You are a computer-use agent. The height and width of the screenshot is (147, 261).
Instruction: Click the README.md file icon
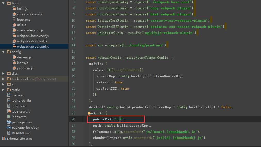coord(9,133)
